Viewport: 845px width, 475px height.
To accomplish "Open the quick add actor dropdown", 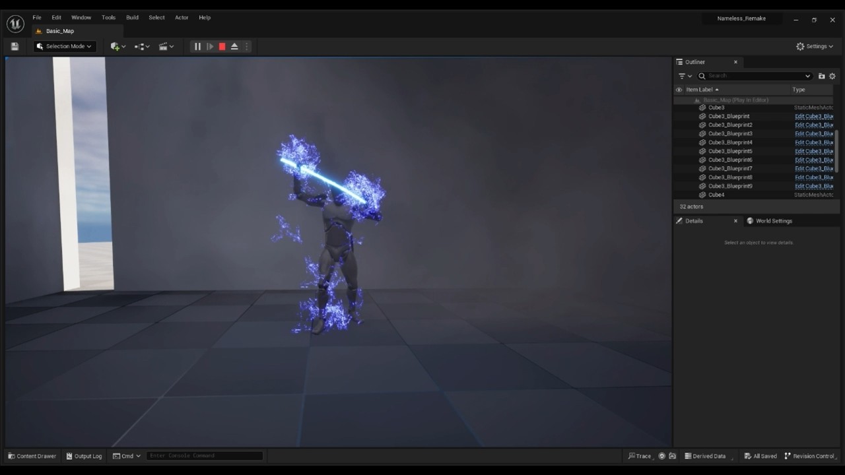I will (118, 46).
